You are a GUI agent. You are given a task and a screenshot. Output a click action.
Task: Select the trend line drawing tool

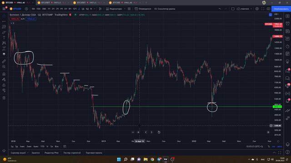(4, 21)
